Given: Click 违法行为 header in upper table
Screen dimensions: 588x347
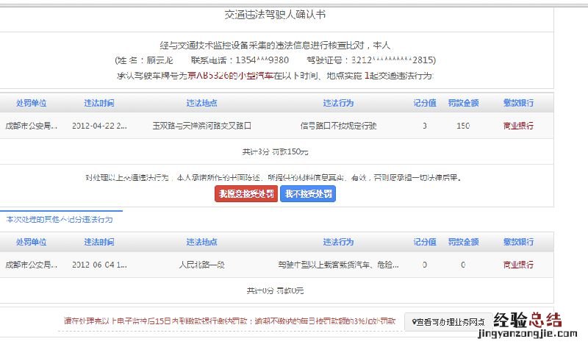Looking at the screenshot, I should (x=338, y=103).
